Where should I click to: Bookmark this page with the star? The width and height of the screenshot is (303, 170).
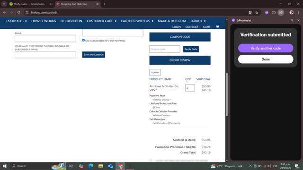[x=257, y=13]
